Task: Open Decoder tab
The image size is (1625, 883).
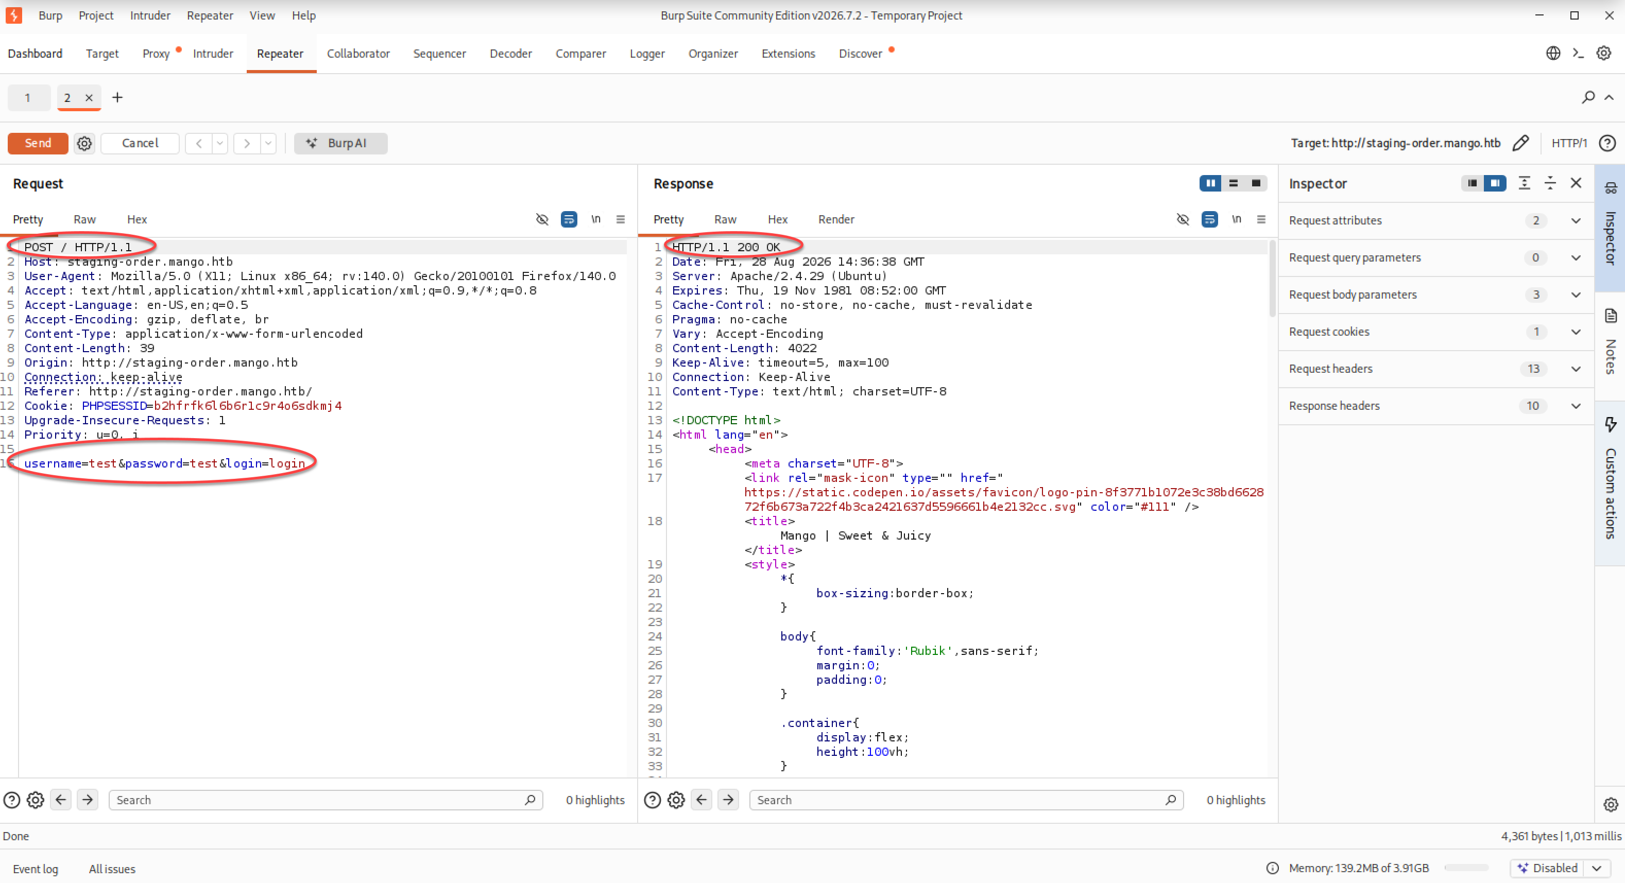Action: coord(510,54)
